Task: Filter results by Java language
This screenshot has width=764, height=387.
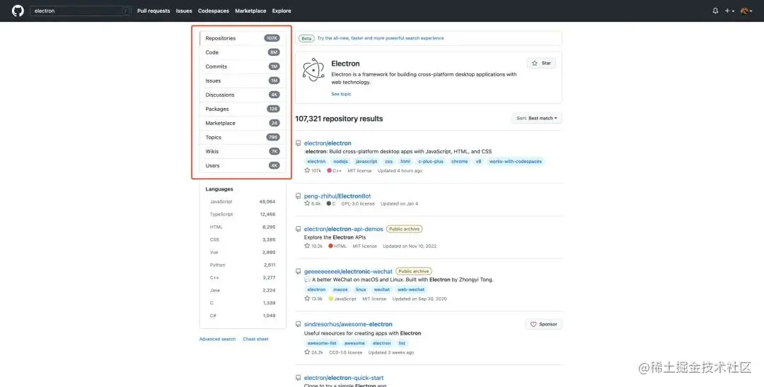Action: (243, 290)
